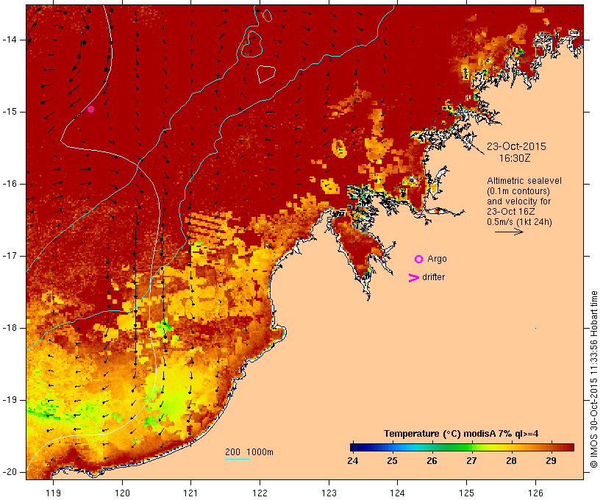Click the longitude axis label 122

click(260, 493)
